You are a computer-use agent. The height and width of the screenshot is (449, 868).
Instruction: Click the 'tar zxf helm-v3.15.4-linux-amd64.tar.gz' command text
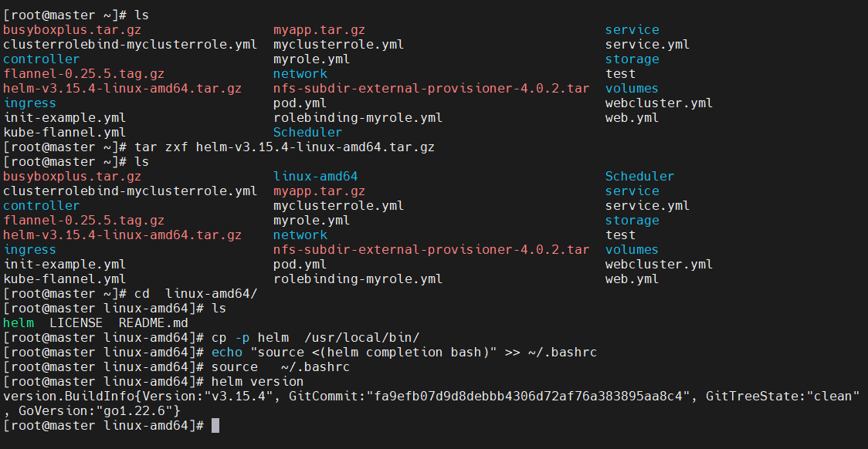coord(284,147)
